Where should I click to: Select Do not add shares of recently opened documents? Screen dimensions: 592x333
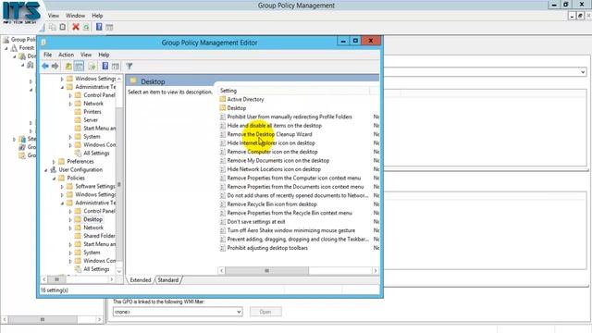pos(298,195)
